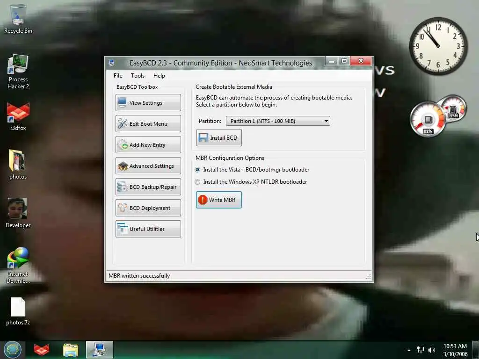The height and width of the screenshot is (359, 479).
Task: Click the Windows Start orb
Action: (x=13, y=350)
